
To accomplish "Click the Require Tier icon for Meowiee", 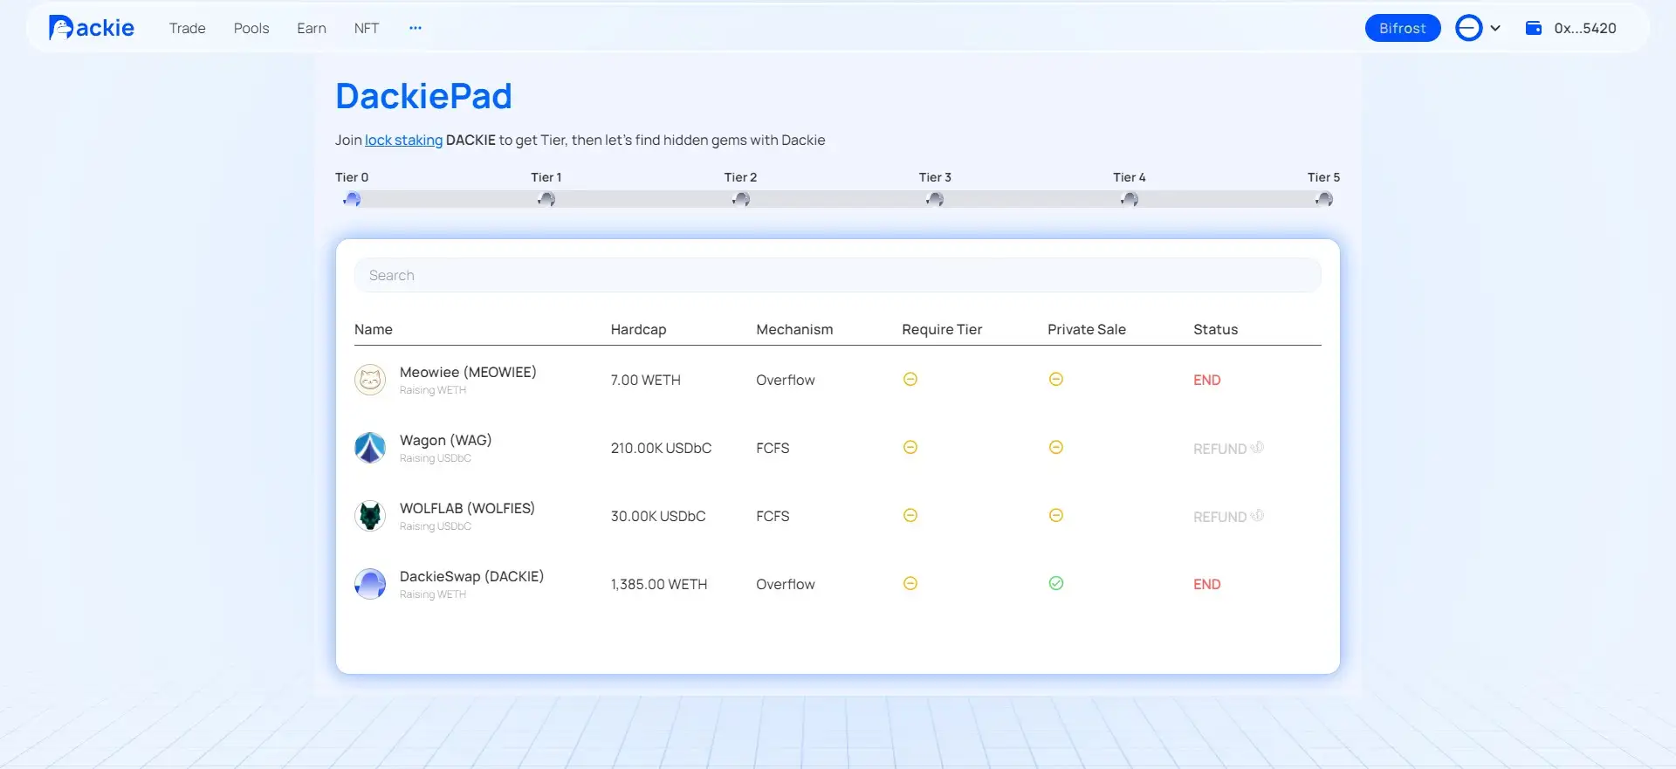I will pos(910,379).
